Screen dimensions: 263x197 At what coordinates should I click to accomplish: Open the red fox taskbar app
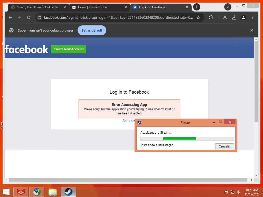pos(21,192)
